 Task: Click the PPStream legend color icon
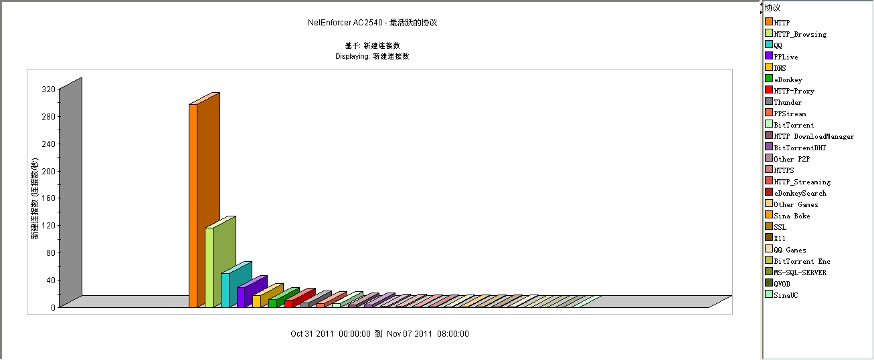(x=769, y=114)
